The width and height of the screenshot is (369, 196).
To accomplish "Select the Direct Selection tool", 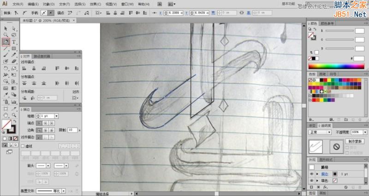I will [14, 29].
